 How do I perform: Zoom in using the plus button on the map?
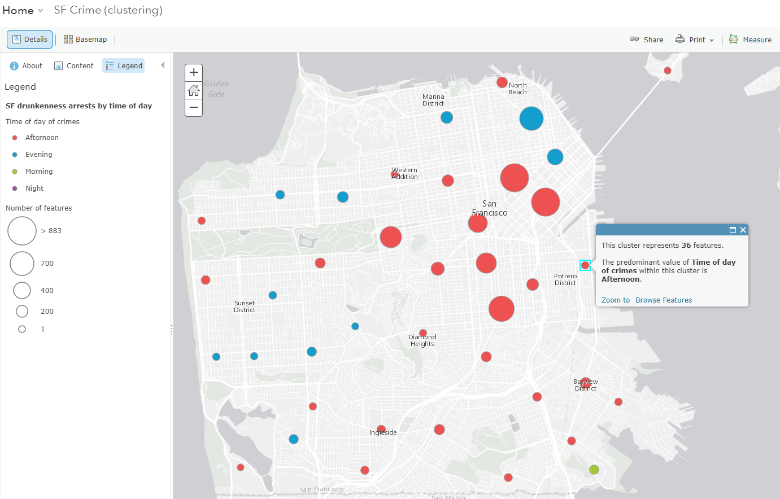point(194,72)
